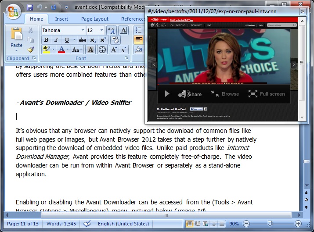The height and width of the screenshot is (232, 314).
Task: Open the References ribbon tab
Action: [x=133, y=19]
